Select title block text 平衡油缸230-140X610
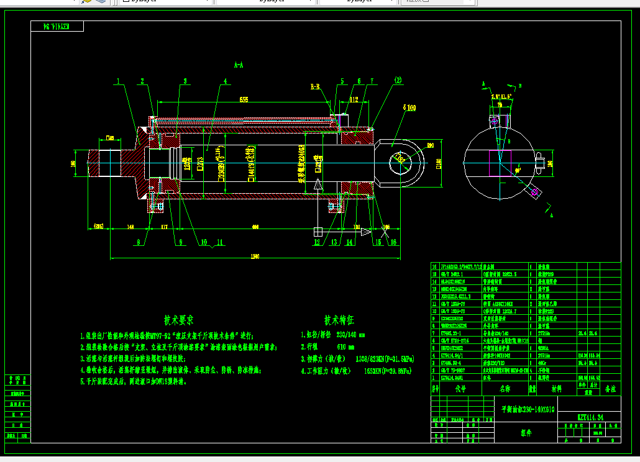The height and width of the screenshot is (462, 640). click(528, 409)
